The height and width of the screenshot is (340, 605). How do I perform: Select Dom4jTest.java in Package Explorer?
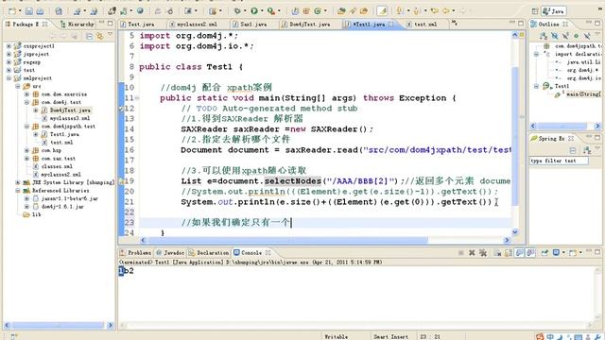pyautogui.click(x=70, y=110)
